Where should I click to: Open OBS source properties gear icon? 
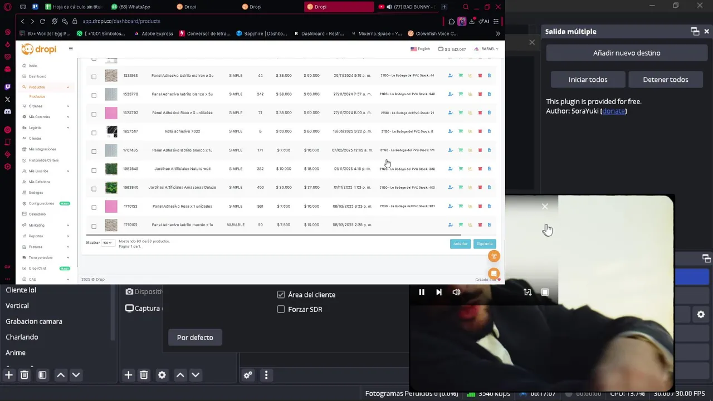click(x=162, y=375)
